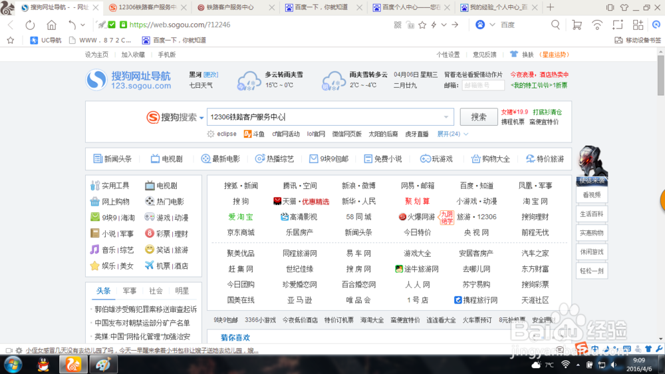Open the 天猫·优惠精选 link

coord(301,201)
